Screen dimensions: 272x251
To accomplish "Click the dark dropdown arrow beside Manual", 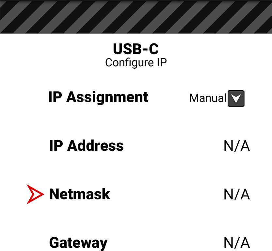I will point(236,98).
